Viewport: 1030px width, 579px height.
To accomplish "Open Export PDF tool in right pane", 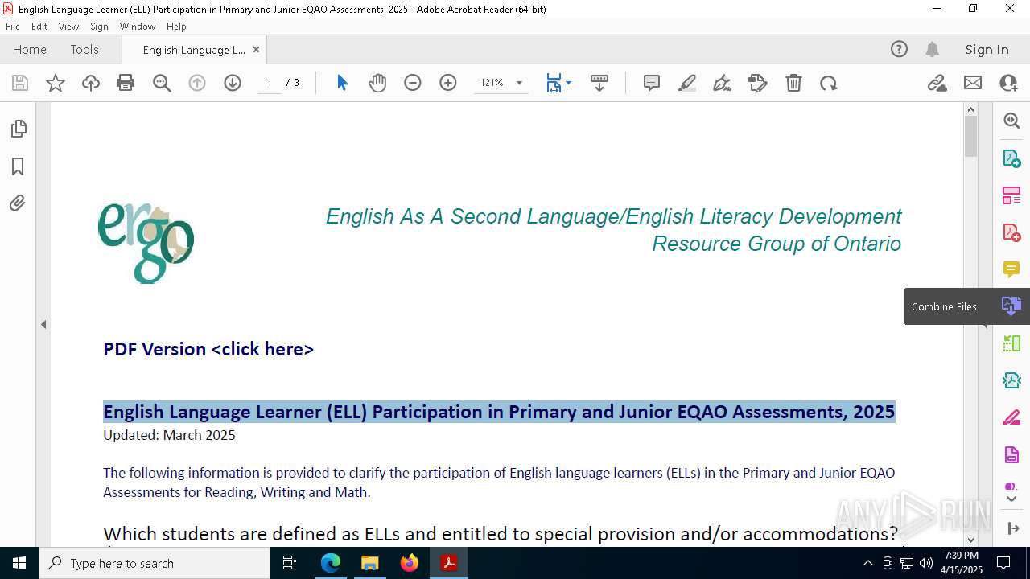I will (1011, 158).
